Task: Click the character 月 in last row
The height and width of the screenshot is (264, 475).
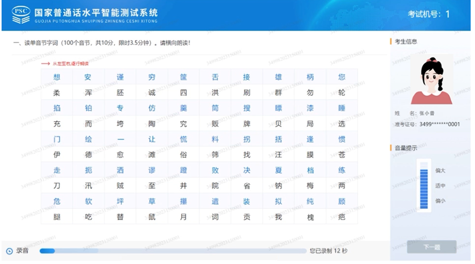Action: coord(184,217)
